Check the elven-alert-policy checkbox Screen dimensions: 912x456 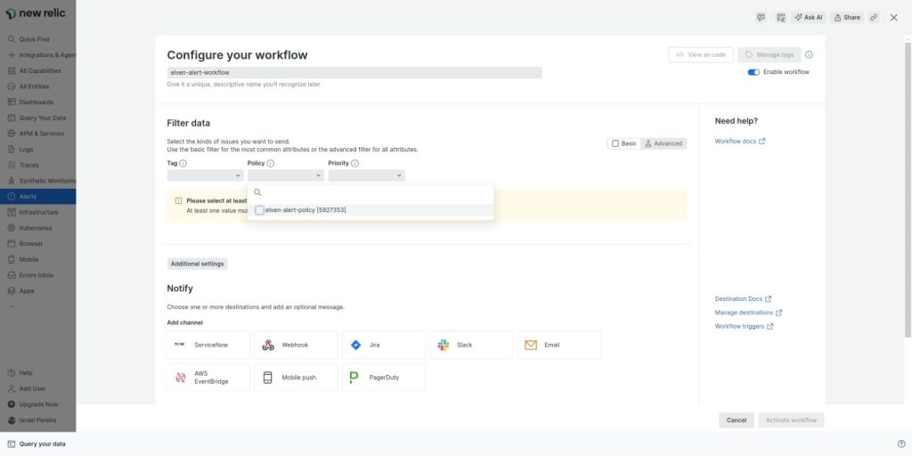click(x=259, y=210)
